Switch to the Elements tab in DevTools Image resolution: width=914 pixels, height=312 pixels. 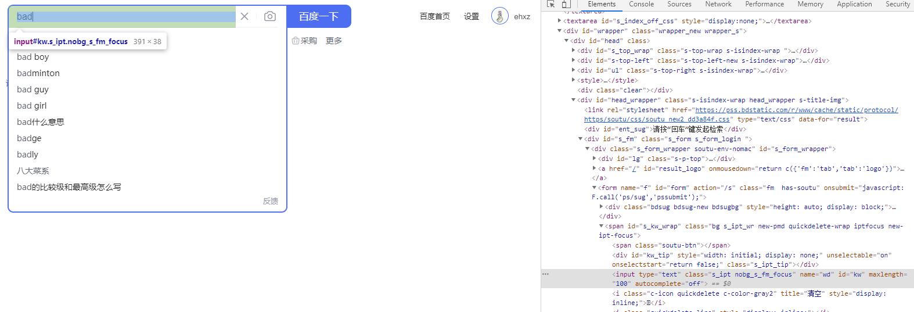coord(602,4)
